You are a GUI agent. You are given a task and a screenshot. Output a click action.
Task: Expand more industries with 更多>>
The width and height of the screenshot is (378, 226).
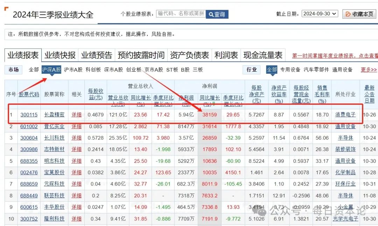coord(369,70)
